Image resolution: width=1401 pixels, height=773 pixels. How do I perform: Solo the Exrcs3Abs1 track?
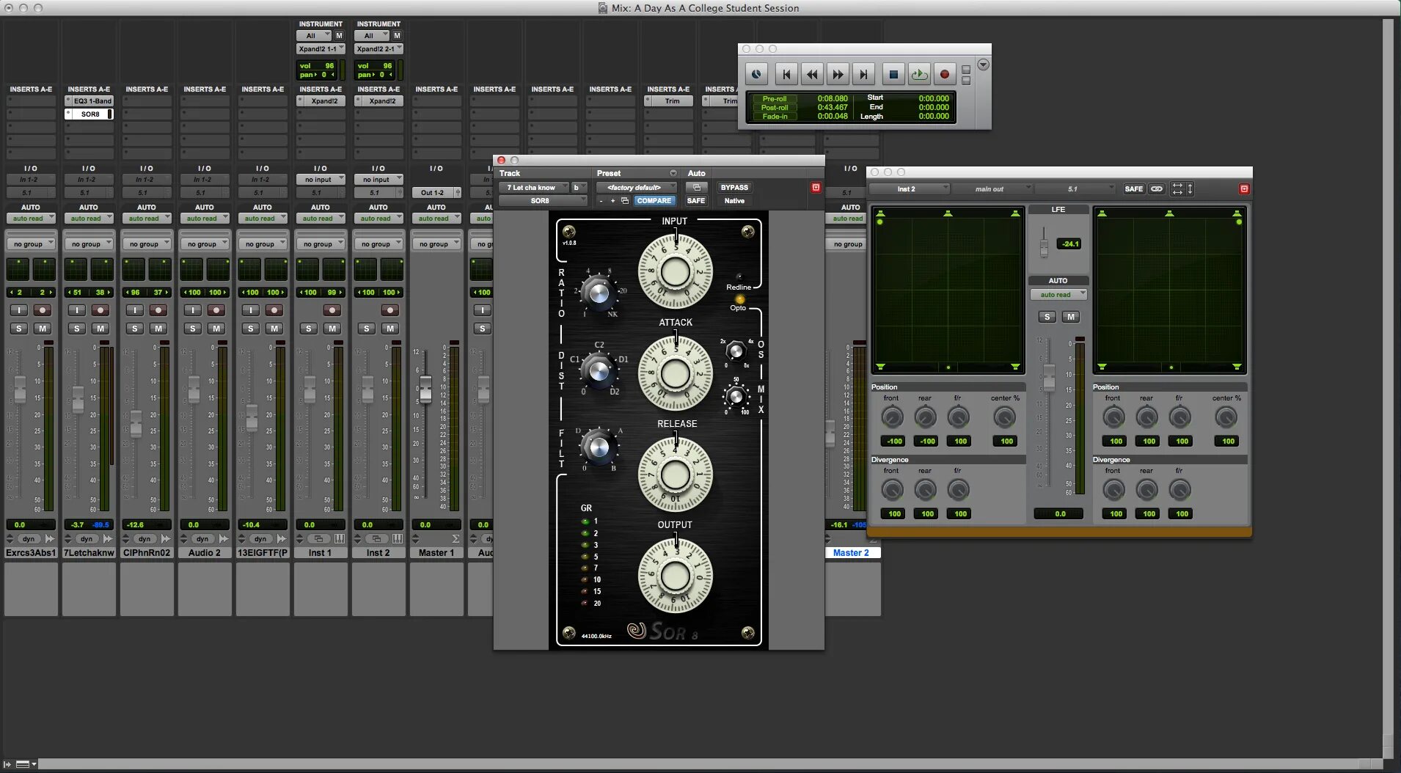click(x=19, y=329)
